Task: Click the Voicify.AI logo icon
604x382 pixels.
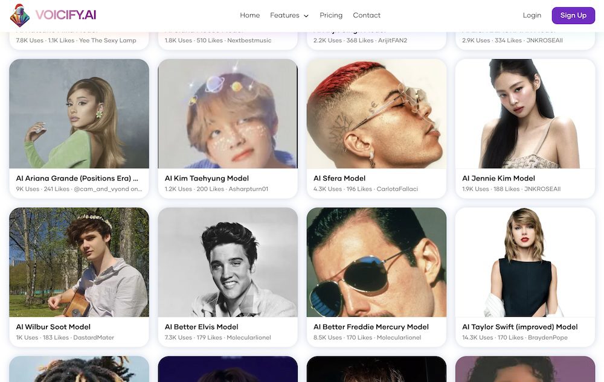Action: 19,15
